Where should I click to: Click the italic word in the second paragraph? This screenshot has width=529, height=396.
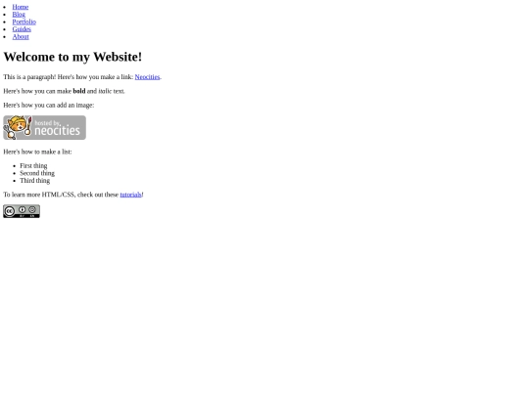pos(105,91)
